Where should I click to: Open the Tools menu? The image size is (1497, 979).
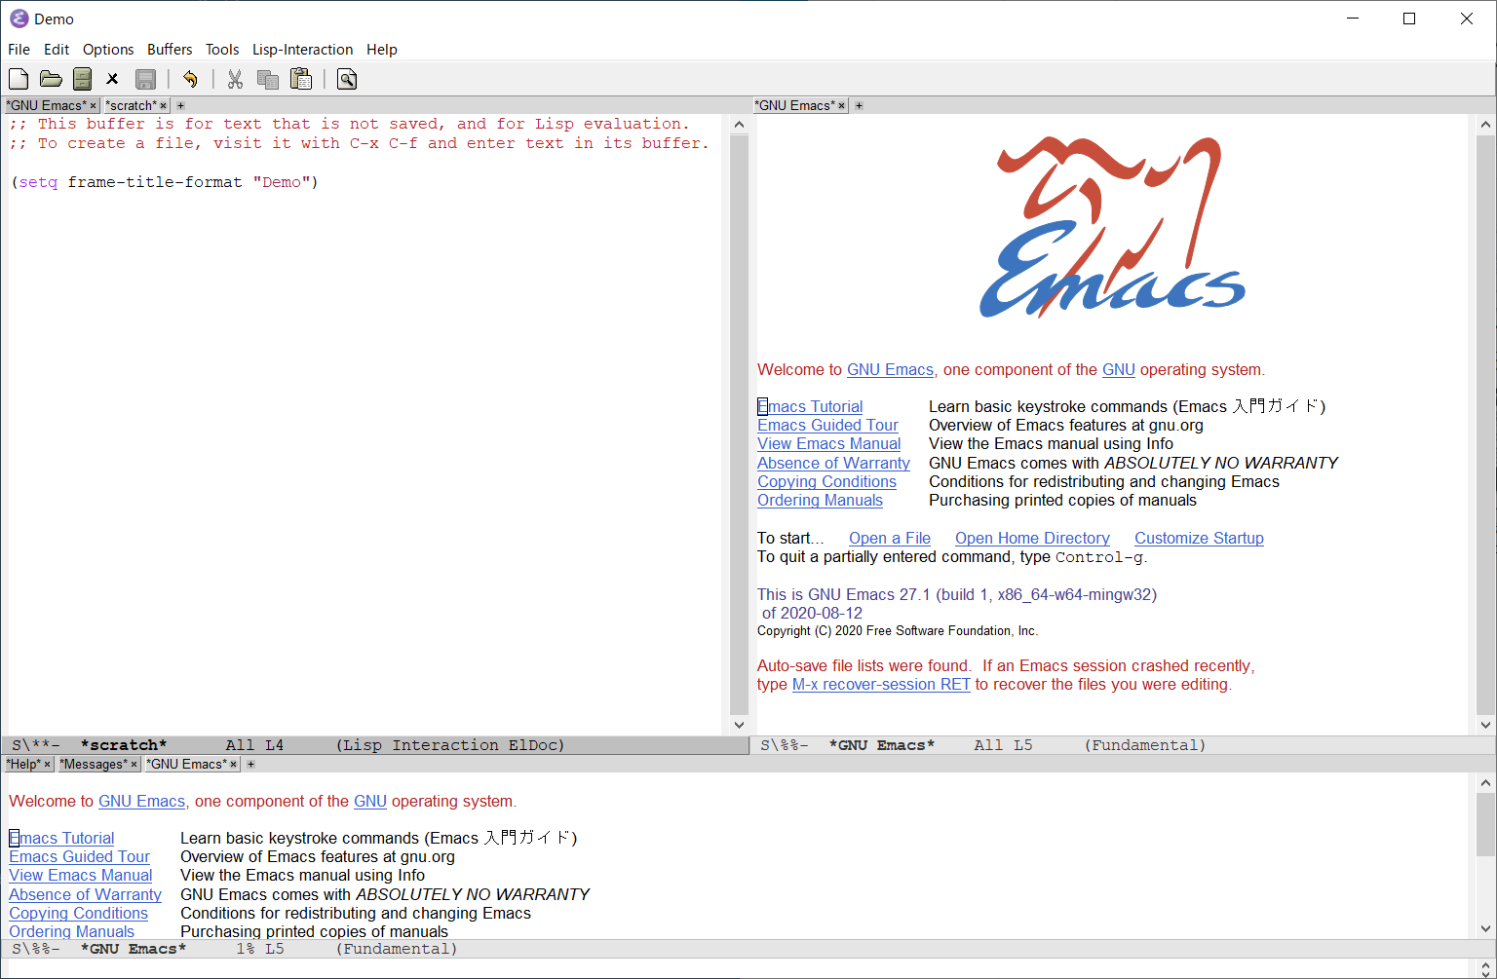[x=222, y=50]
